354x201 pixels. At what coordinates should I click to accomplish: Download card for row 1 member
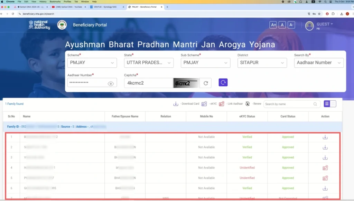325,137
